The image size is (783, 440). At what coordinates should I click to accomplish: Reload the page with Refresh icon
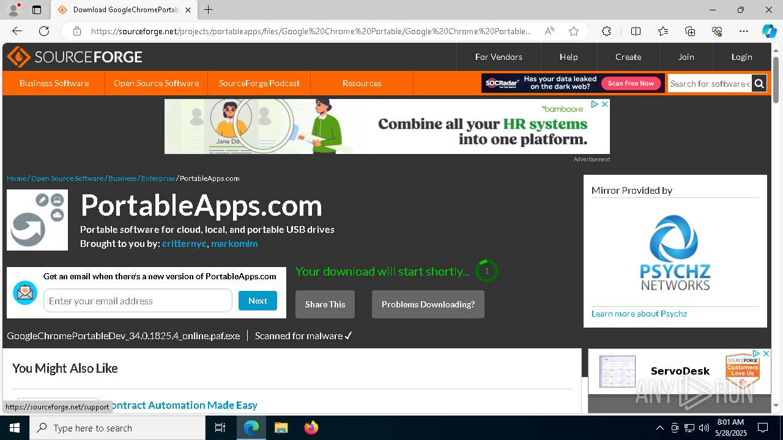(44, 31)
